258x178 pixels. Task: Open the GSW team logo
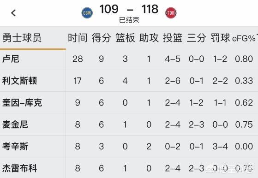(x=87, y=13)
